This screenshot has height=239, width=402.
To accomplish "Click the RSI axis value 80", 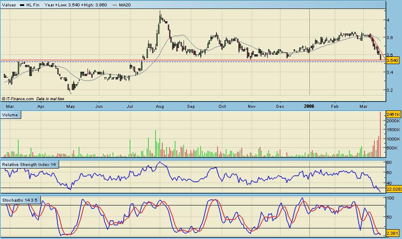I will (389, 163).
